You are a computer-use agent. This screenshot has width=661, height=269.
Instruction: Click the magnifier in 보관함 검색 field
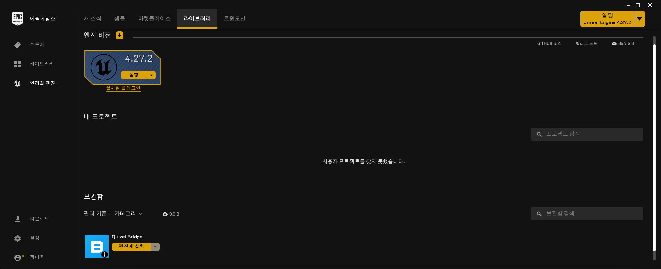[539, 214]
